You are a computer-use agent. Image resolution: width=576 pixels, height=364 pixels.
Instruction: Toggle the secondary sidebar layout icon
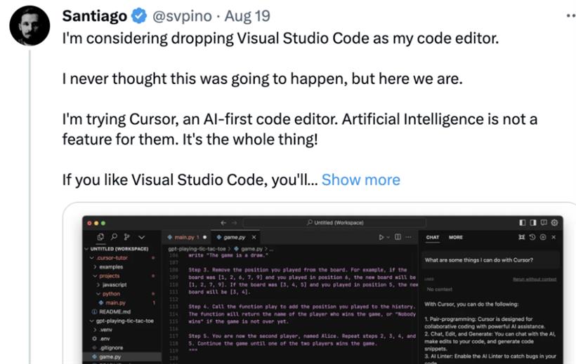(533, 223)
